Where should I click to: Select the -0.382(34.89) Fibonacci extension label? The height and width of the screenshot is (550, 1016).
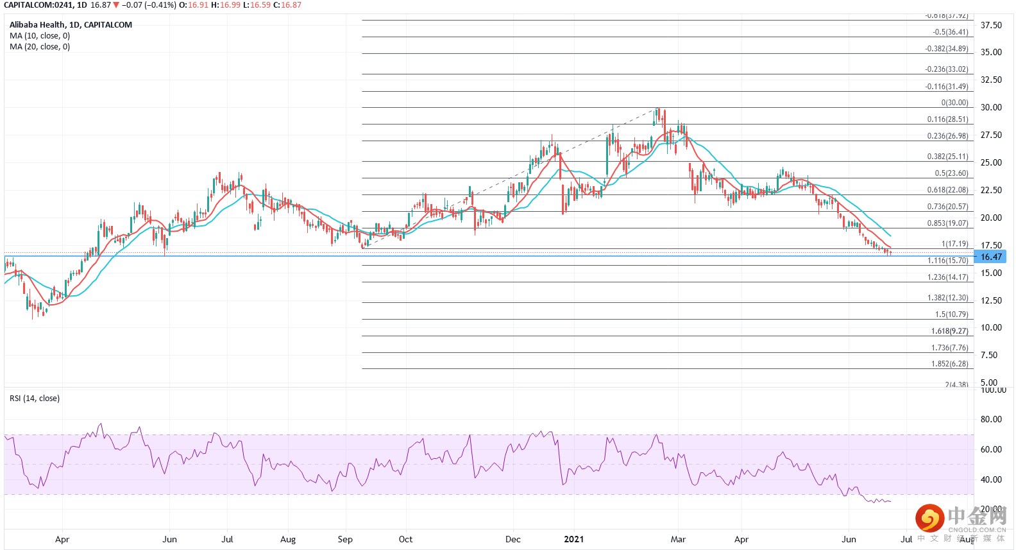click(x=947, y=49)
